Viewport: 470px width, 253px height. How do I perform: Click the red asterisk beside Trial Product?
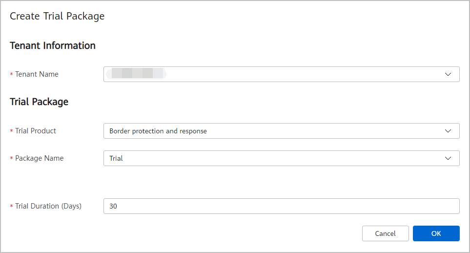(12, 131)
